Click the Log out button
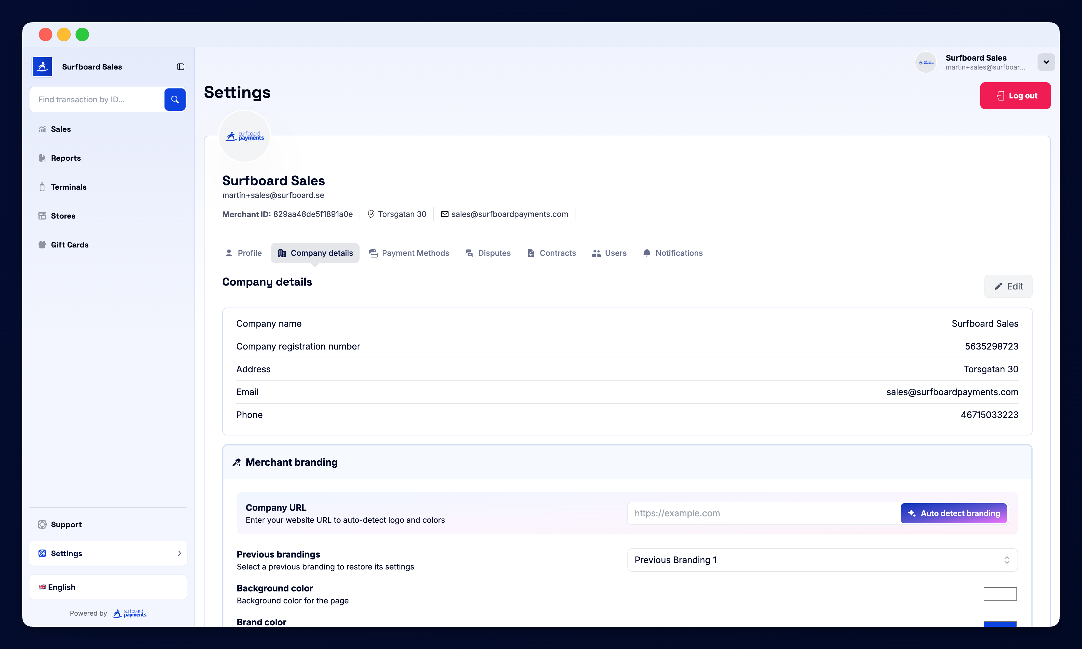This screenshot has width=1082, height=649. point(1015,95)
